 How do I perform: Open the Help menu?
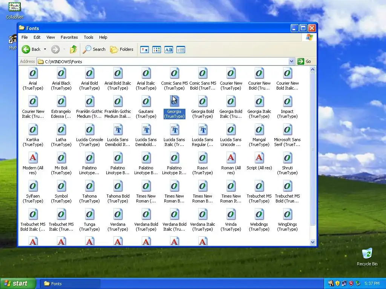pyautogui.click(x=103, y=37)
